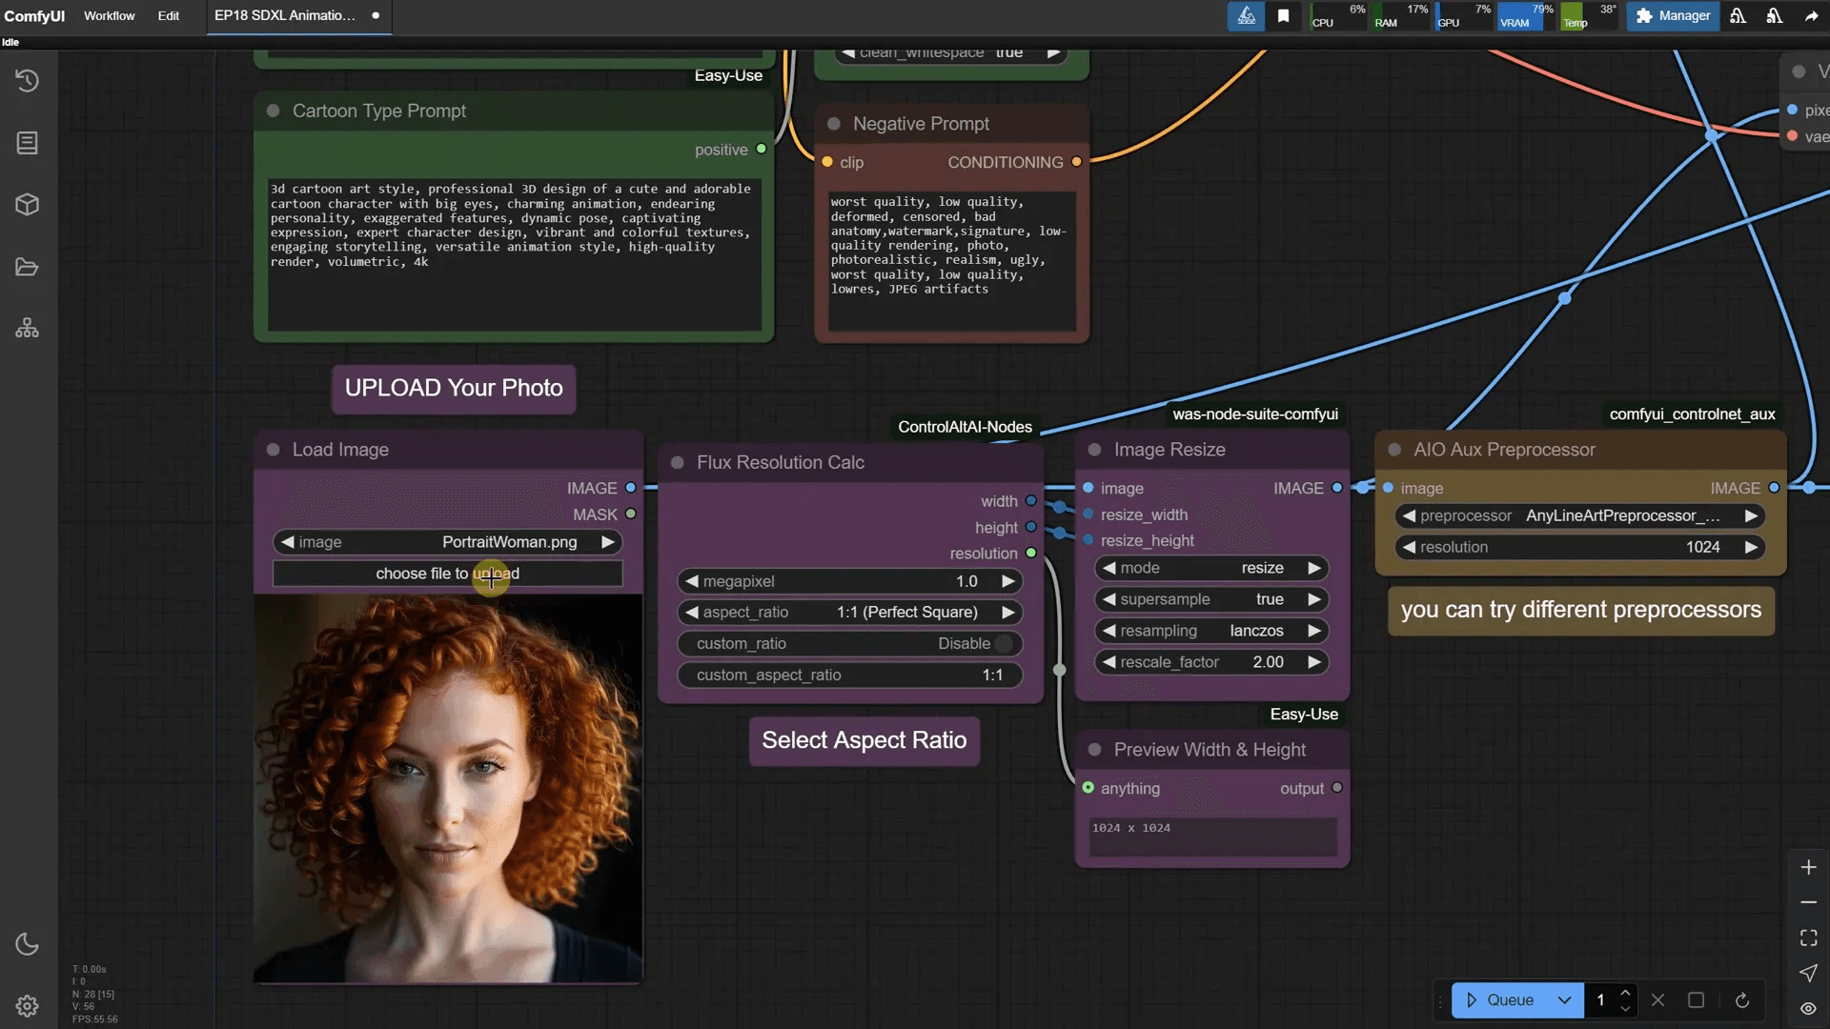Toggle dark theme moon icon
The height and width of the screenshot is (1029, 1830).
(27, 944)
